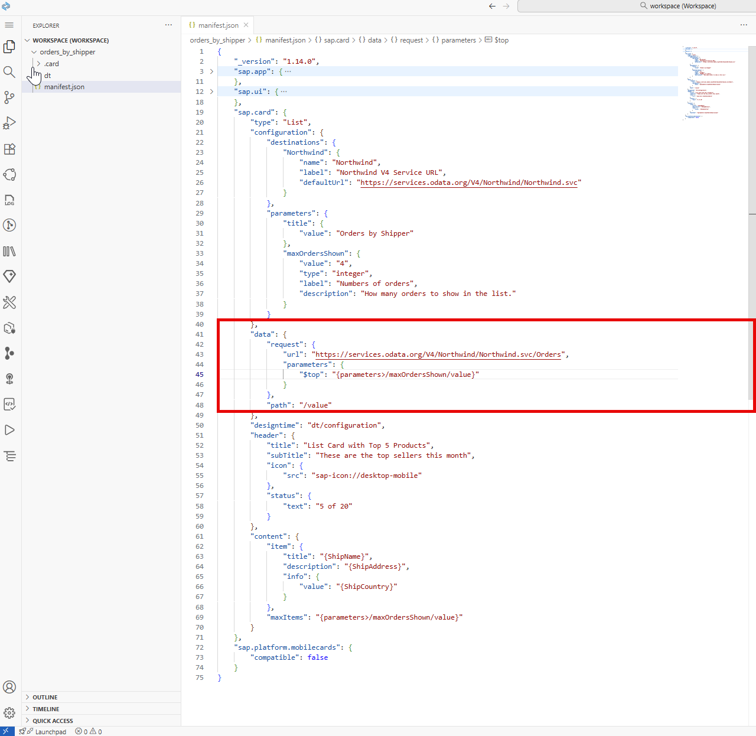Viewport: 756px width, 736px height.
Task: Click the solid branch-node icon
Action: [9, 353]
